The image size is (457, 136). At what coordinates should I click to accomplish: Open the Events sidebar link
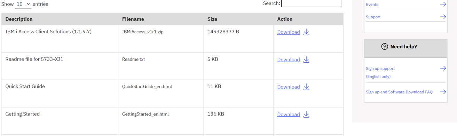pyautogui.click(x=372, y=4)
